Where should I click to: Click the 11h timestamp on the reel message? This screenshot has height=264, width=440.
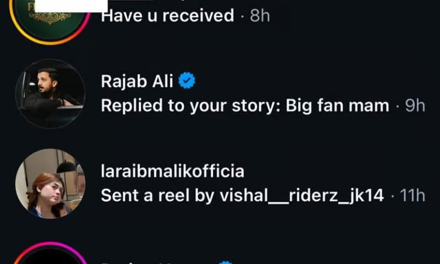pyautogui.click(x=413, y=195)
